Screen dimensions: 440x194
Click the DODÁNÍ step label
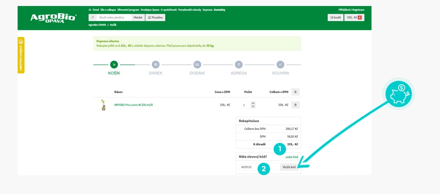pos(197,73)
